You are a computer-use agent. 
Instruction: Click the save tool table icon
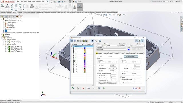[134, 88]
